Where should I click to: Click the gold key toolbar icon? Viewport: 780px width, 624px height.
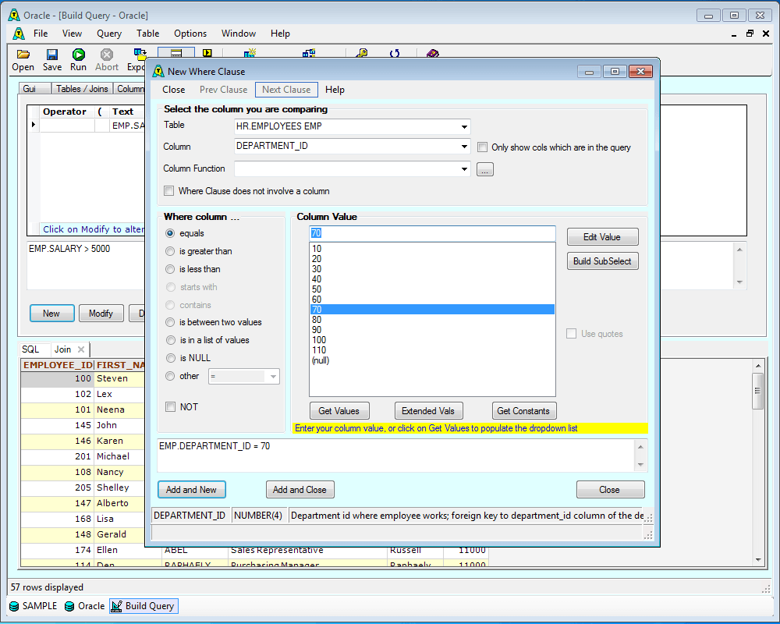[x=362, y=53]
